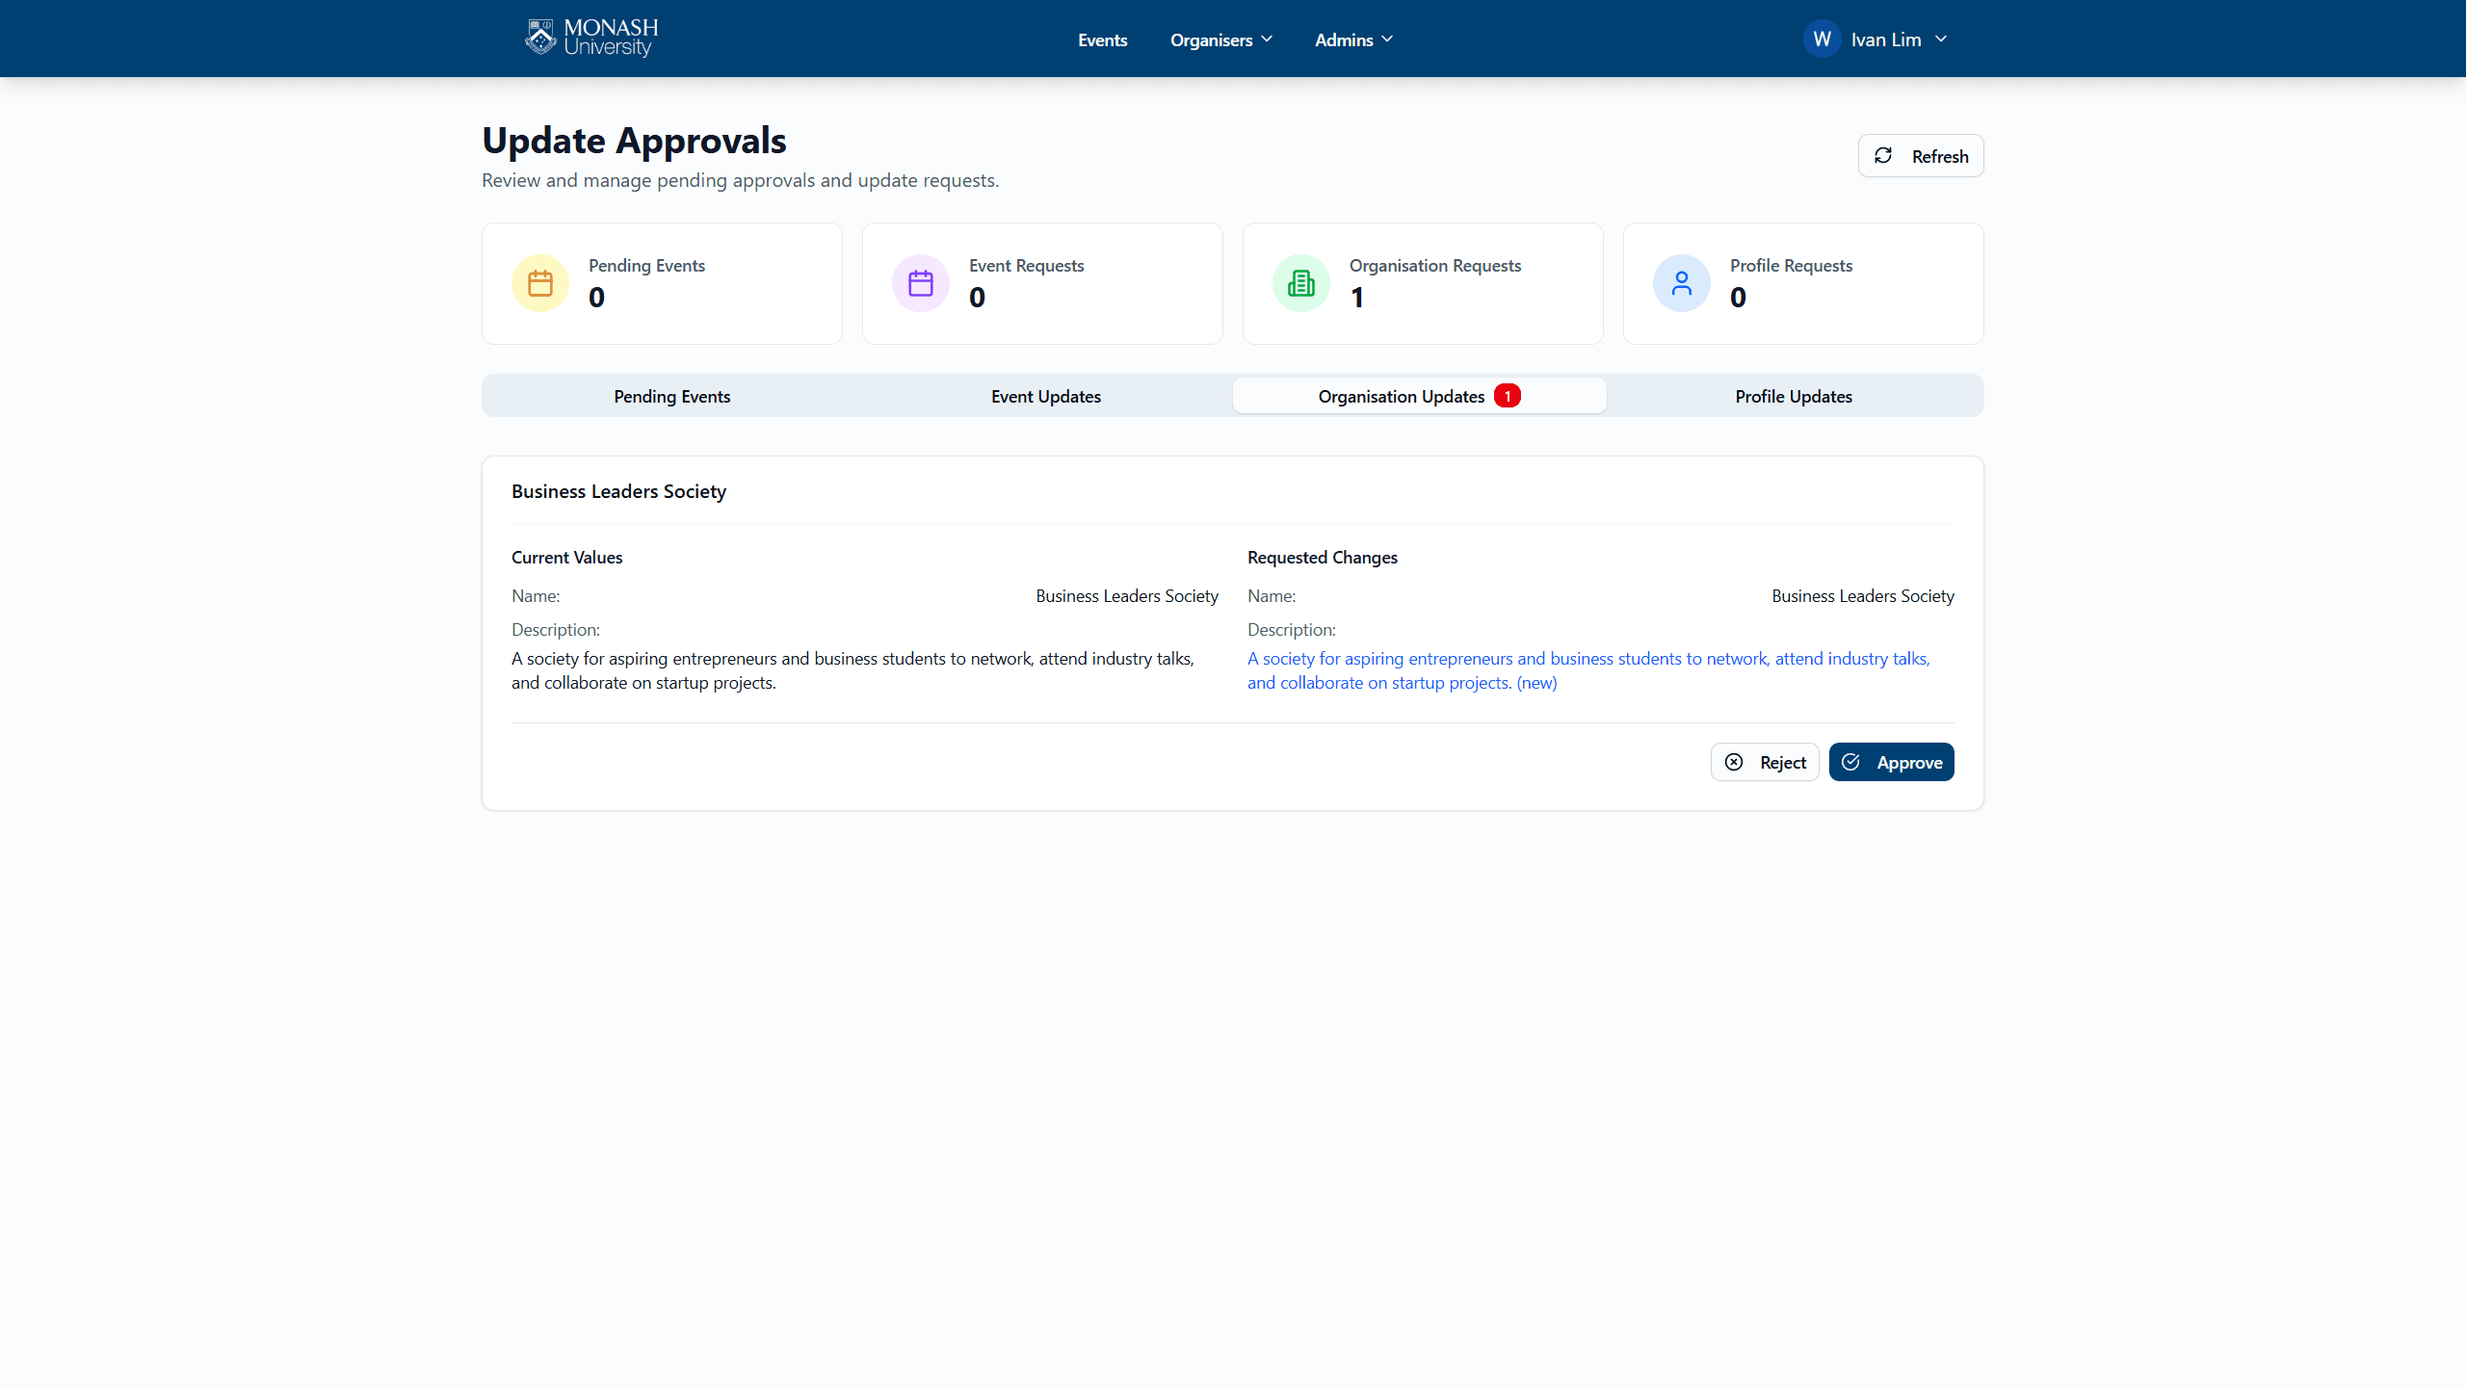Click the X circle icon on Reject
The image size is (2466, 1387).
pyautogui.click(x=1734, y=762)
